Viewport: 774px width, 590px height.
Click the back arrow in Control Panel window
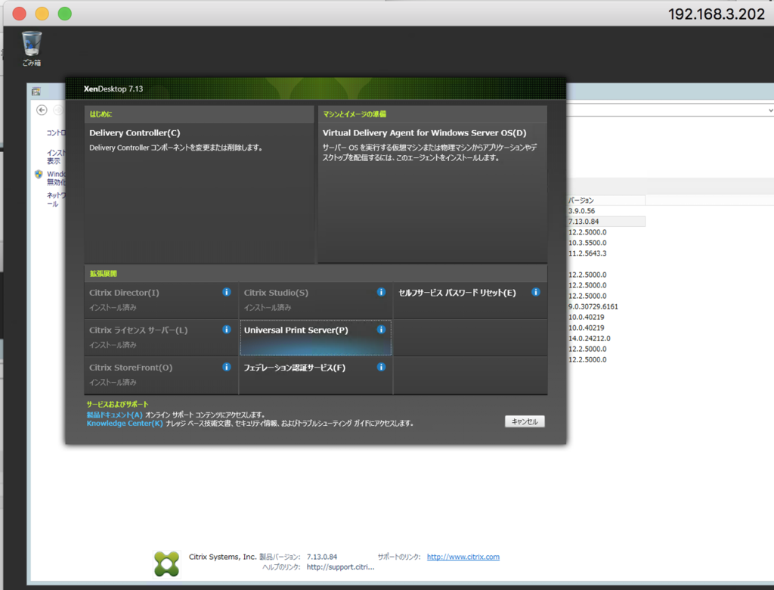click(42, 110)
